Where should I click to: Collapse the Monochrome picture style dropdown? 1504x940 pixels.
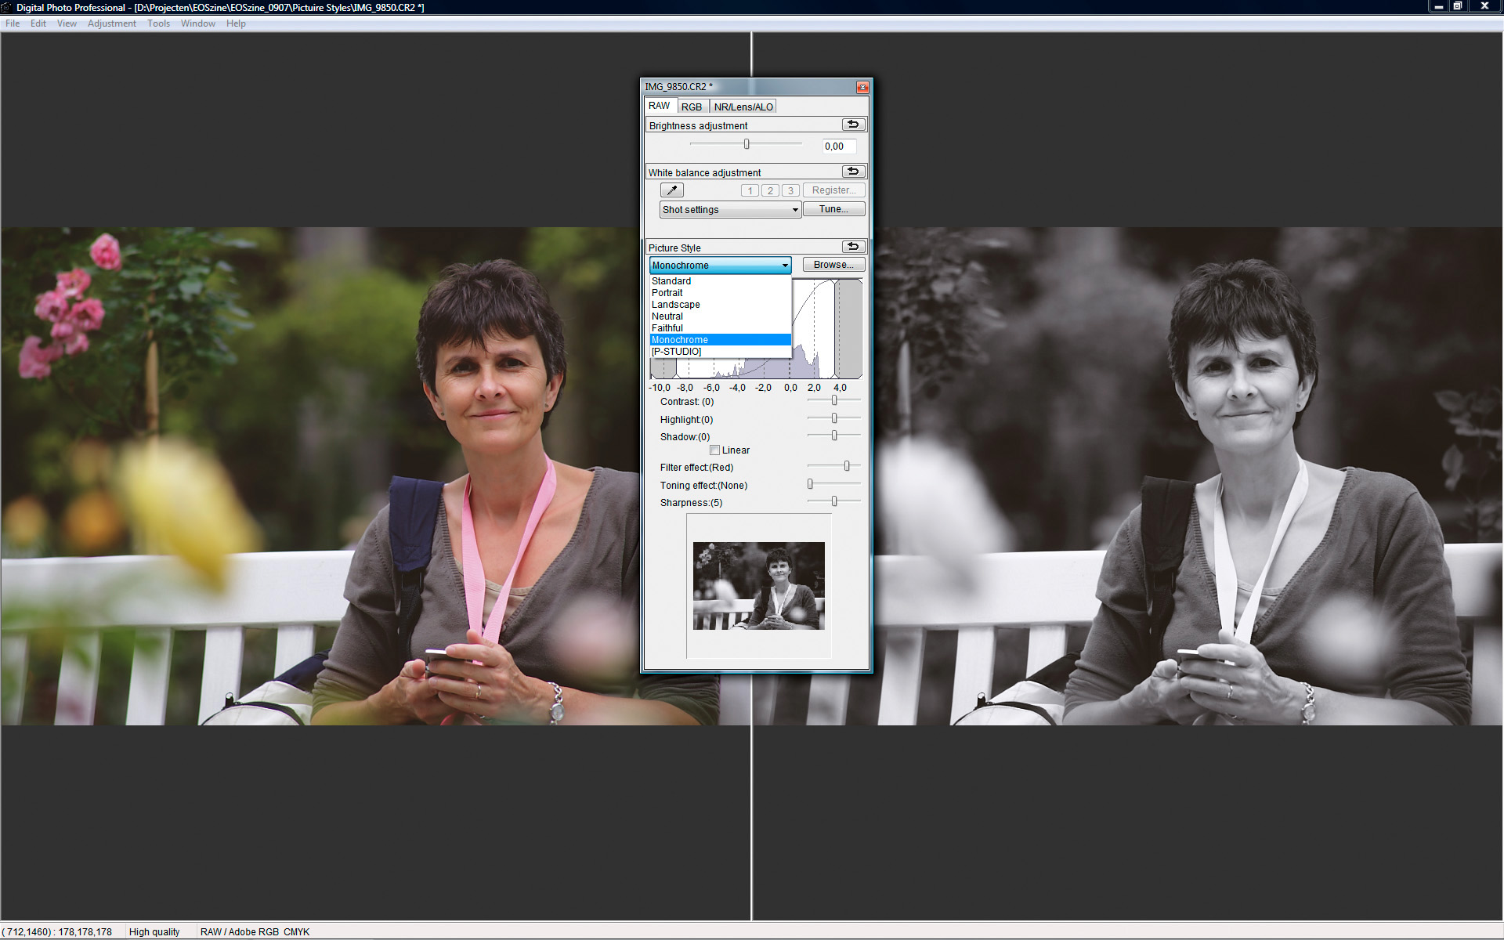pos(785,266)
